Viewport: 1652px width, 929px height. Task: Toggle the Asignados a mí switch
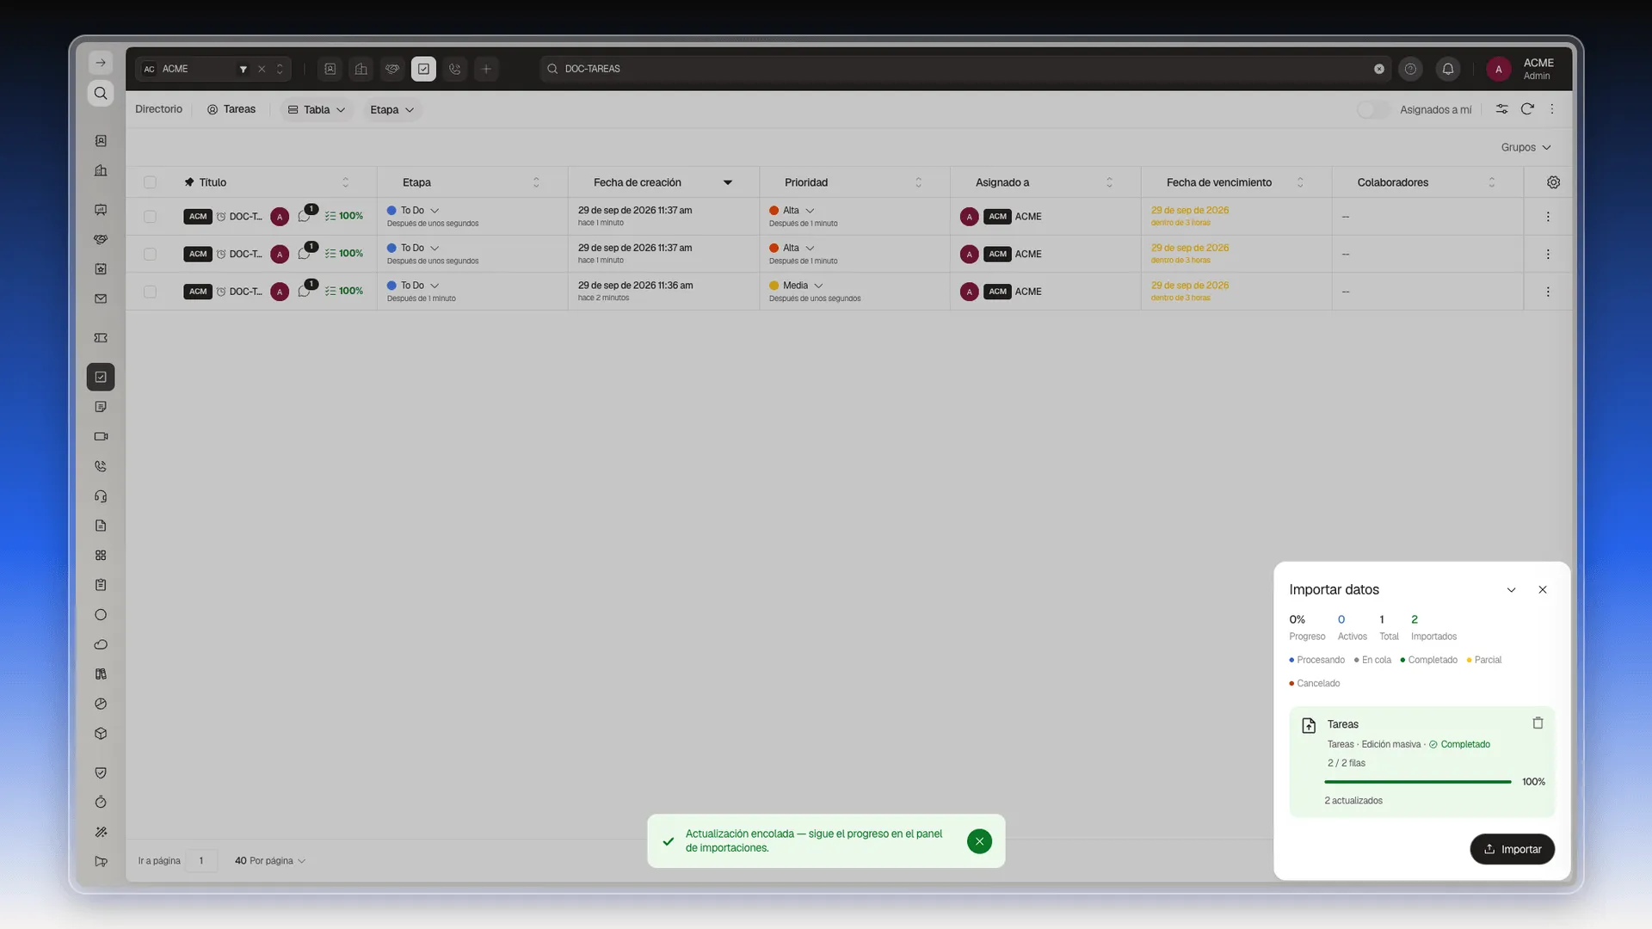click(x=1372, y=109)
